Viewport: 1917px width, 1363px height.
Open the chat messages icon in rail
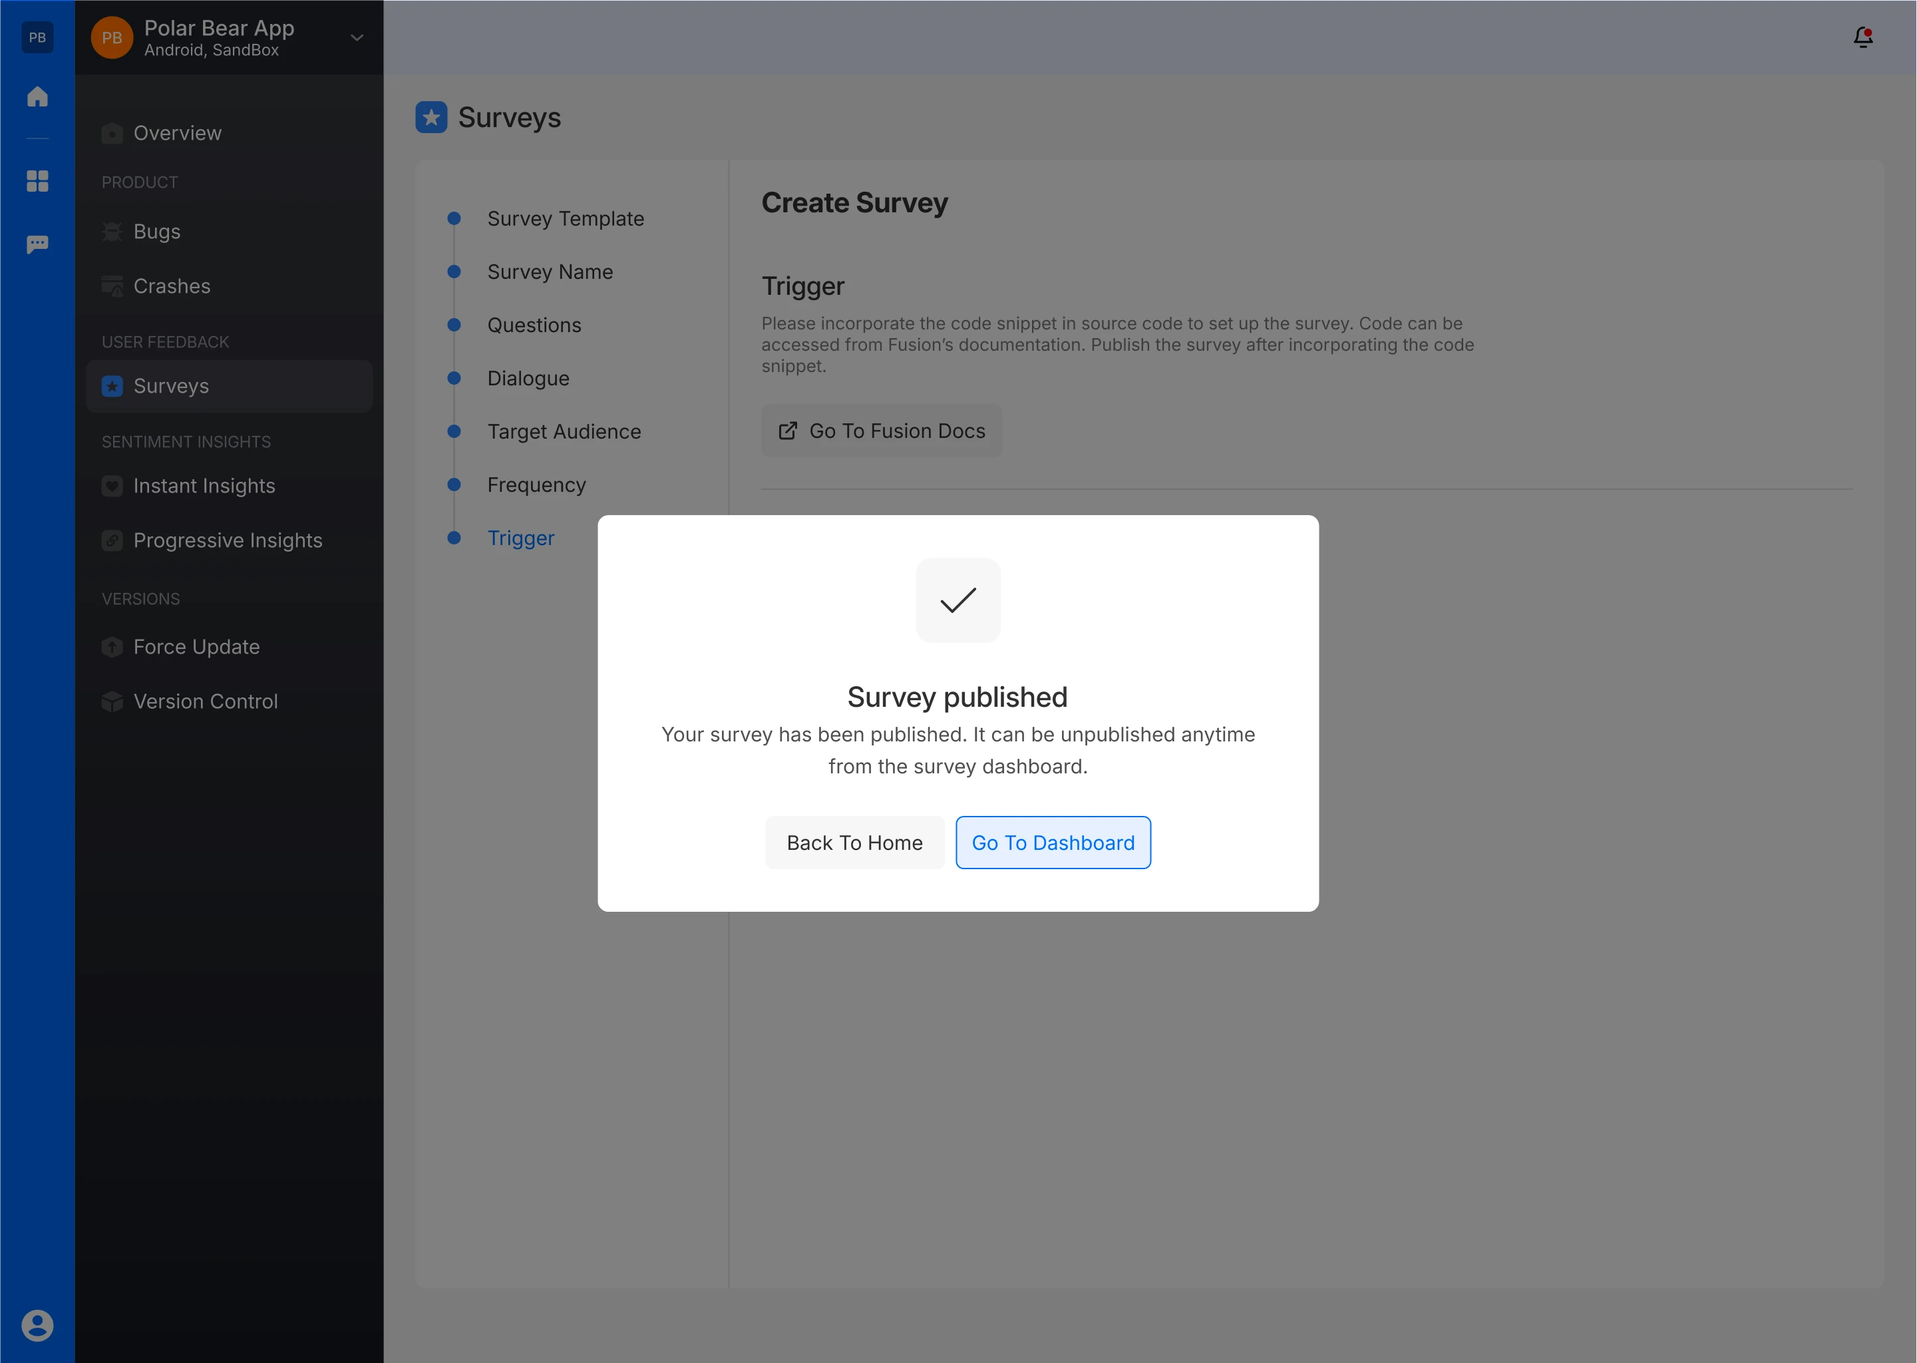(37, 244)
